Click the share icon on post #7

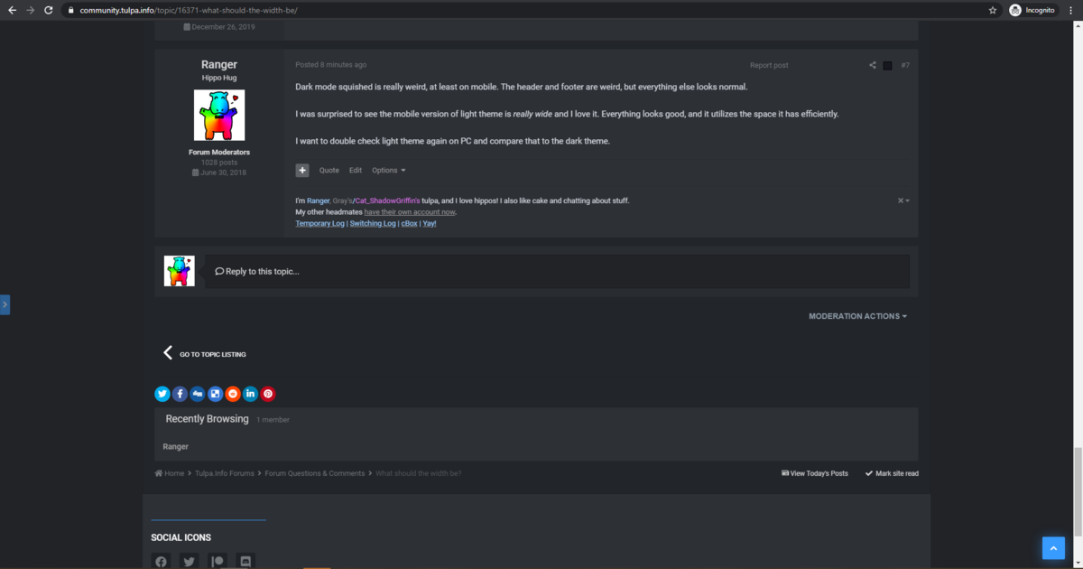873,65
